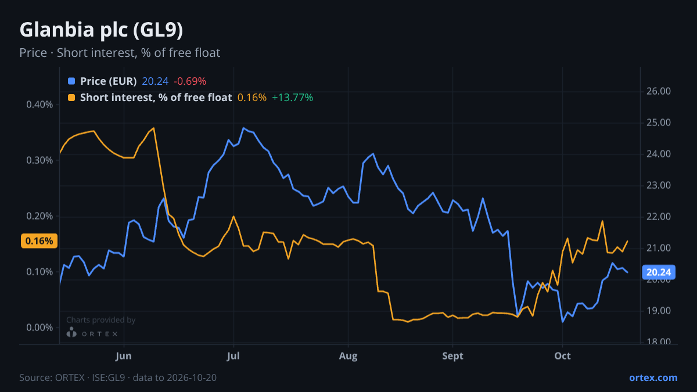Click the ORTEX logo icon

pyautogui.click(x=71, y=333)
